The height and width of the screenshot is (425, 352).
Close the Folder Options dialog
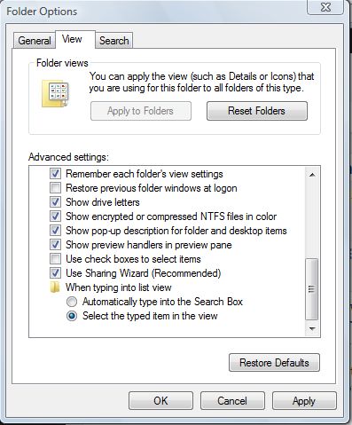325,7
